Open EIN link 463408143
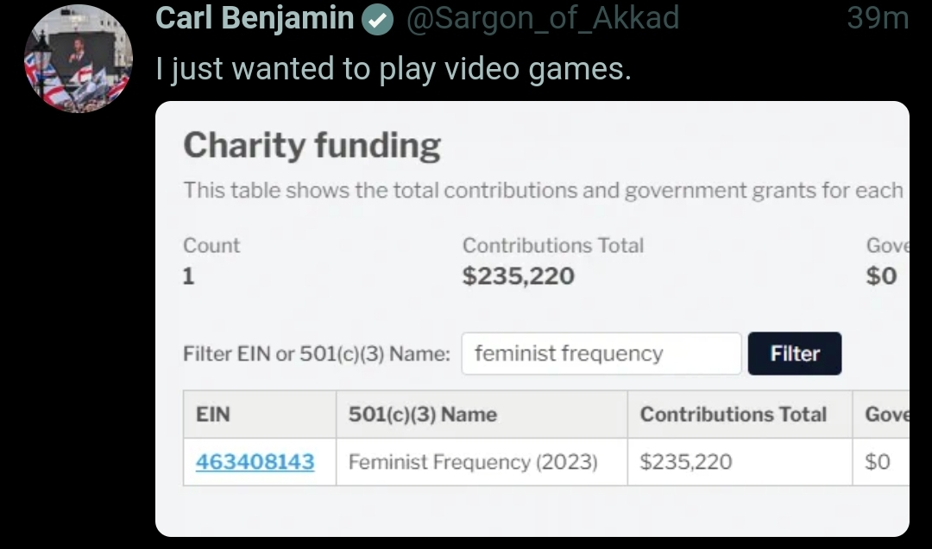The width and height of the screenshot is (932, 549). [255, 462]
